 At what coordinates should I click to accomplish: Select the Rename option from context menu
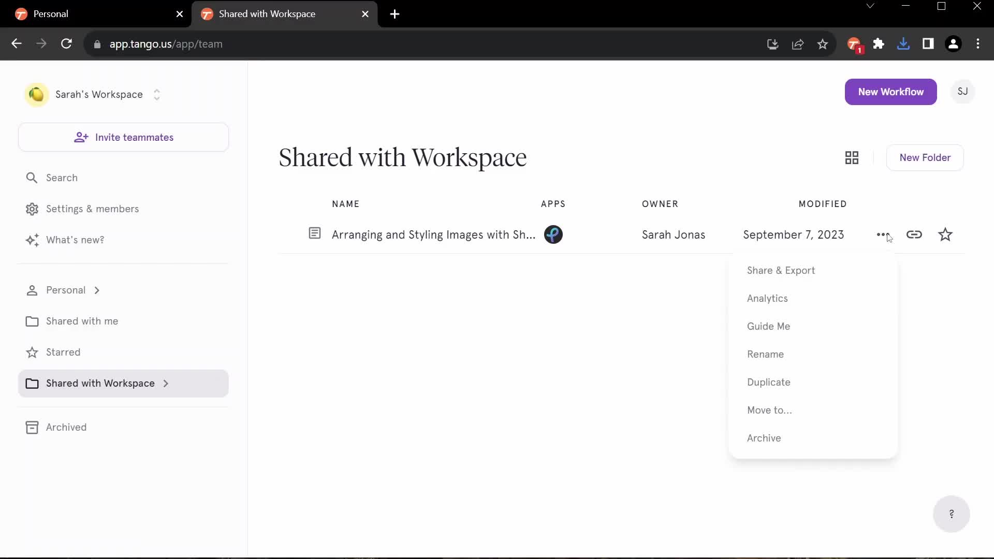coord(765,354)
